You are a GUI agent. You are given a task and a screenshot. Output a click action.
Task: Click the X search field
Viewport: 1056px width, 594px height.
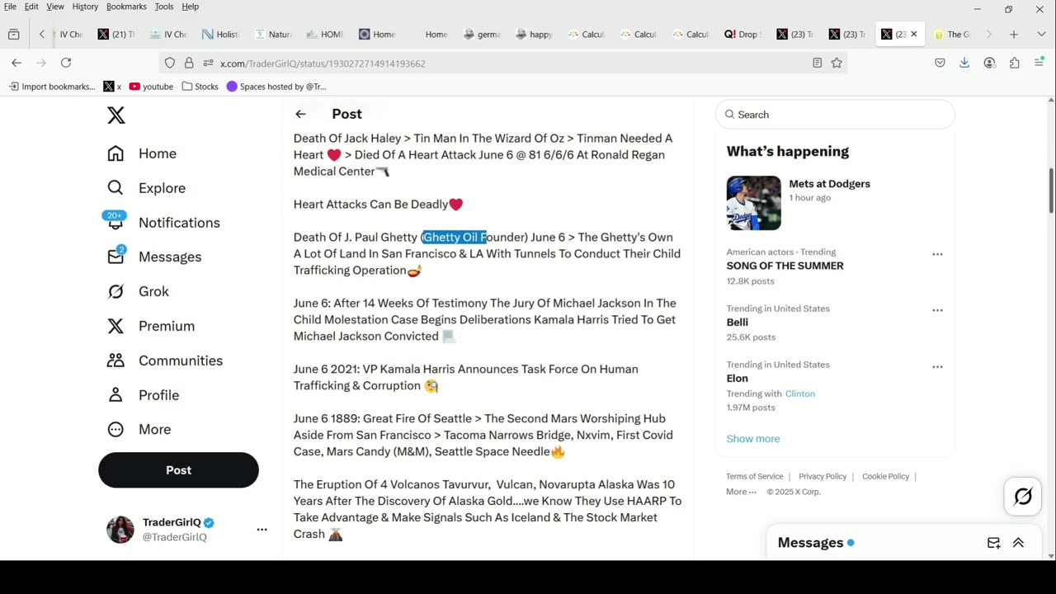(835, 115)
